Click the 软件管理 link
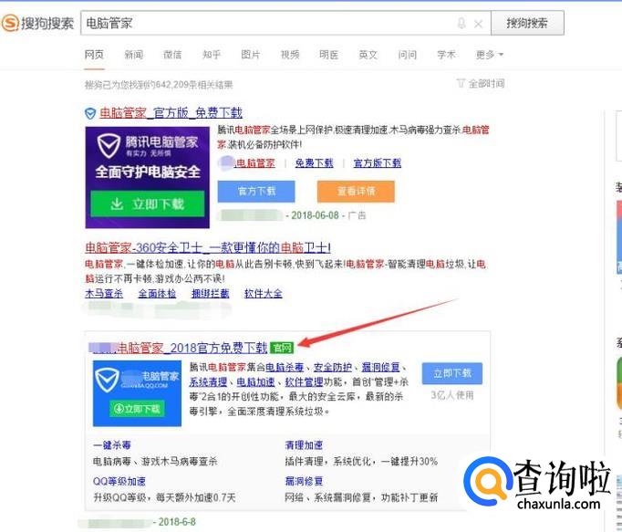 (305, 382)
